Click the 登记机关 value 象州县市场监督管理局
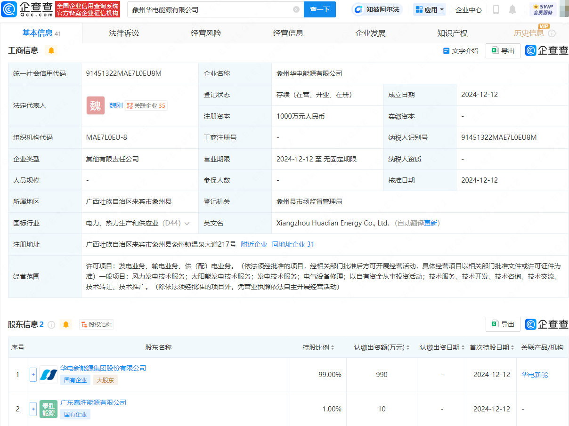 (309, 201)
